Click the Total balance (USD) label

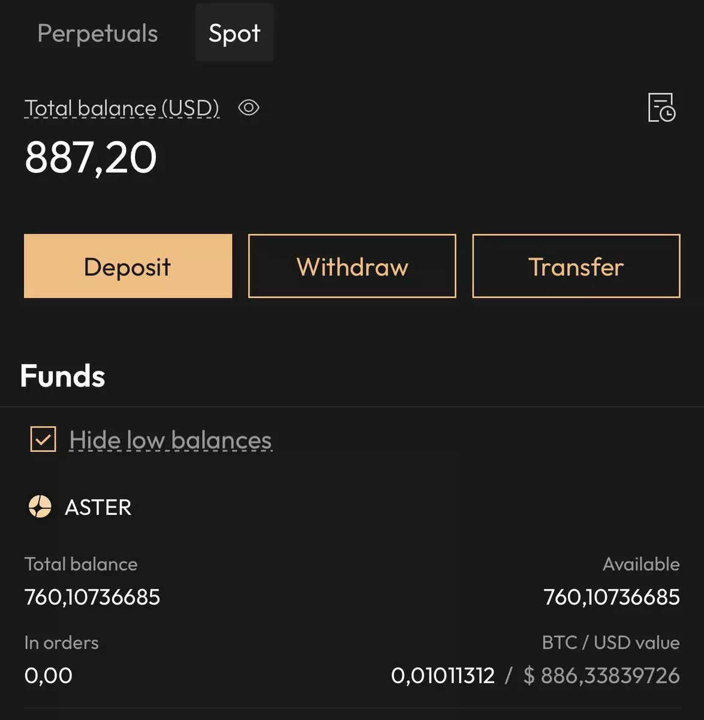[122, 108]
